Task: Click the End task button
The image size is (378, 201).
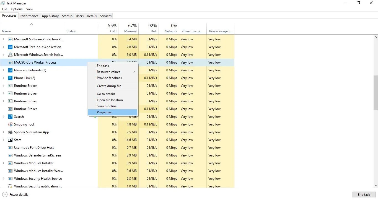Action: pyautogui.click(x=364, y=195)
